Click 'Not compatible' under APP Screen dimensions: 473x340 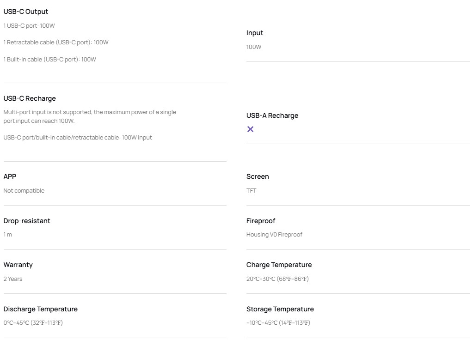[24, 190]
